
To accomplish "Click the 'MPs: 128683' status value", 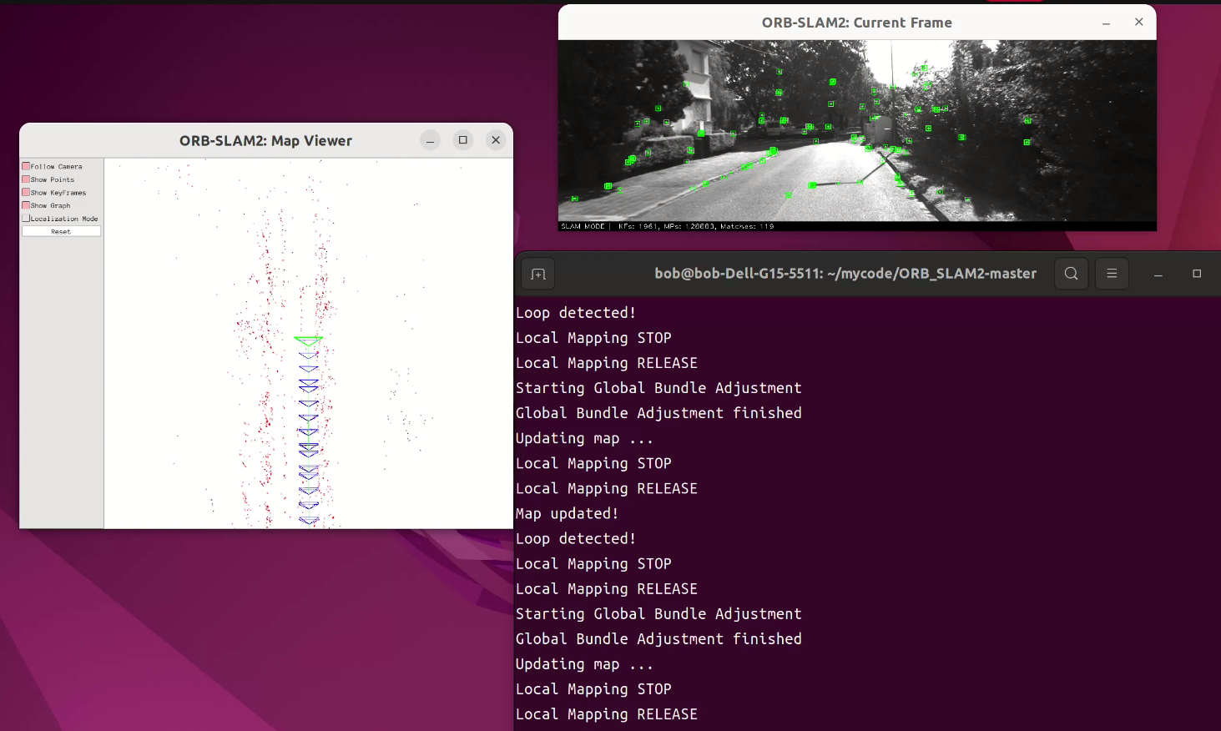I will point(689,226).
